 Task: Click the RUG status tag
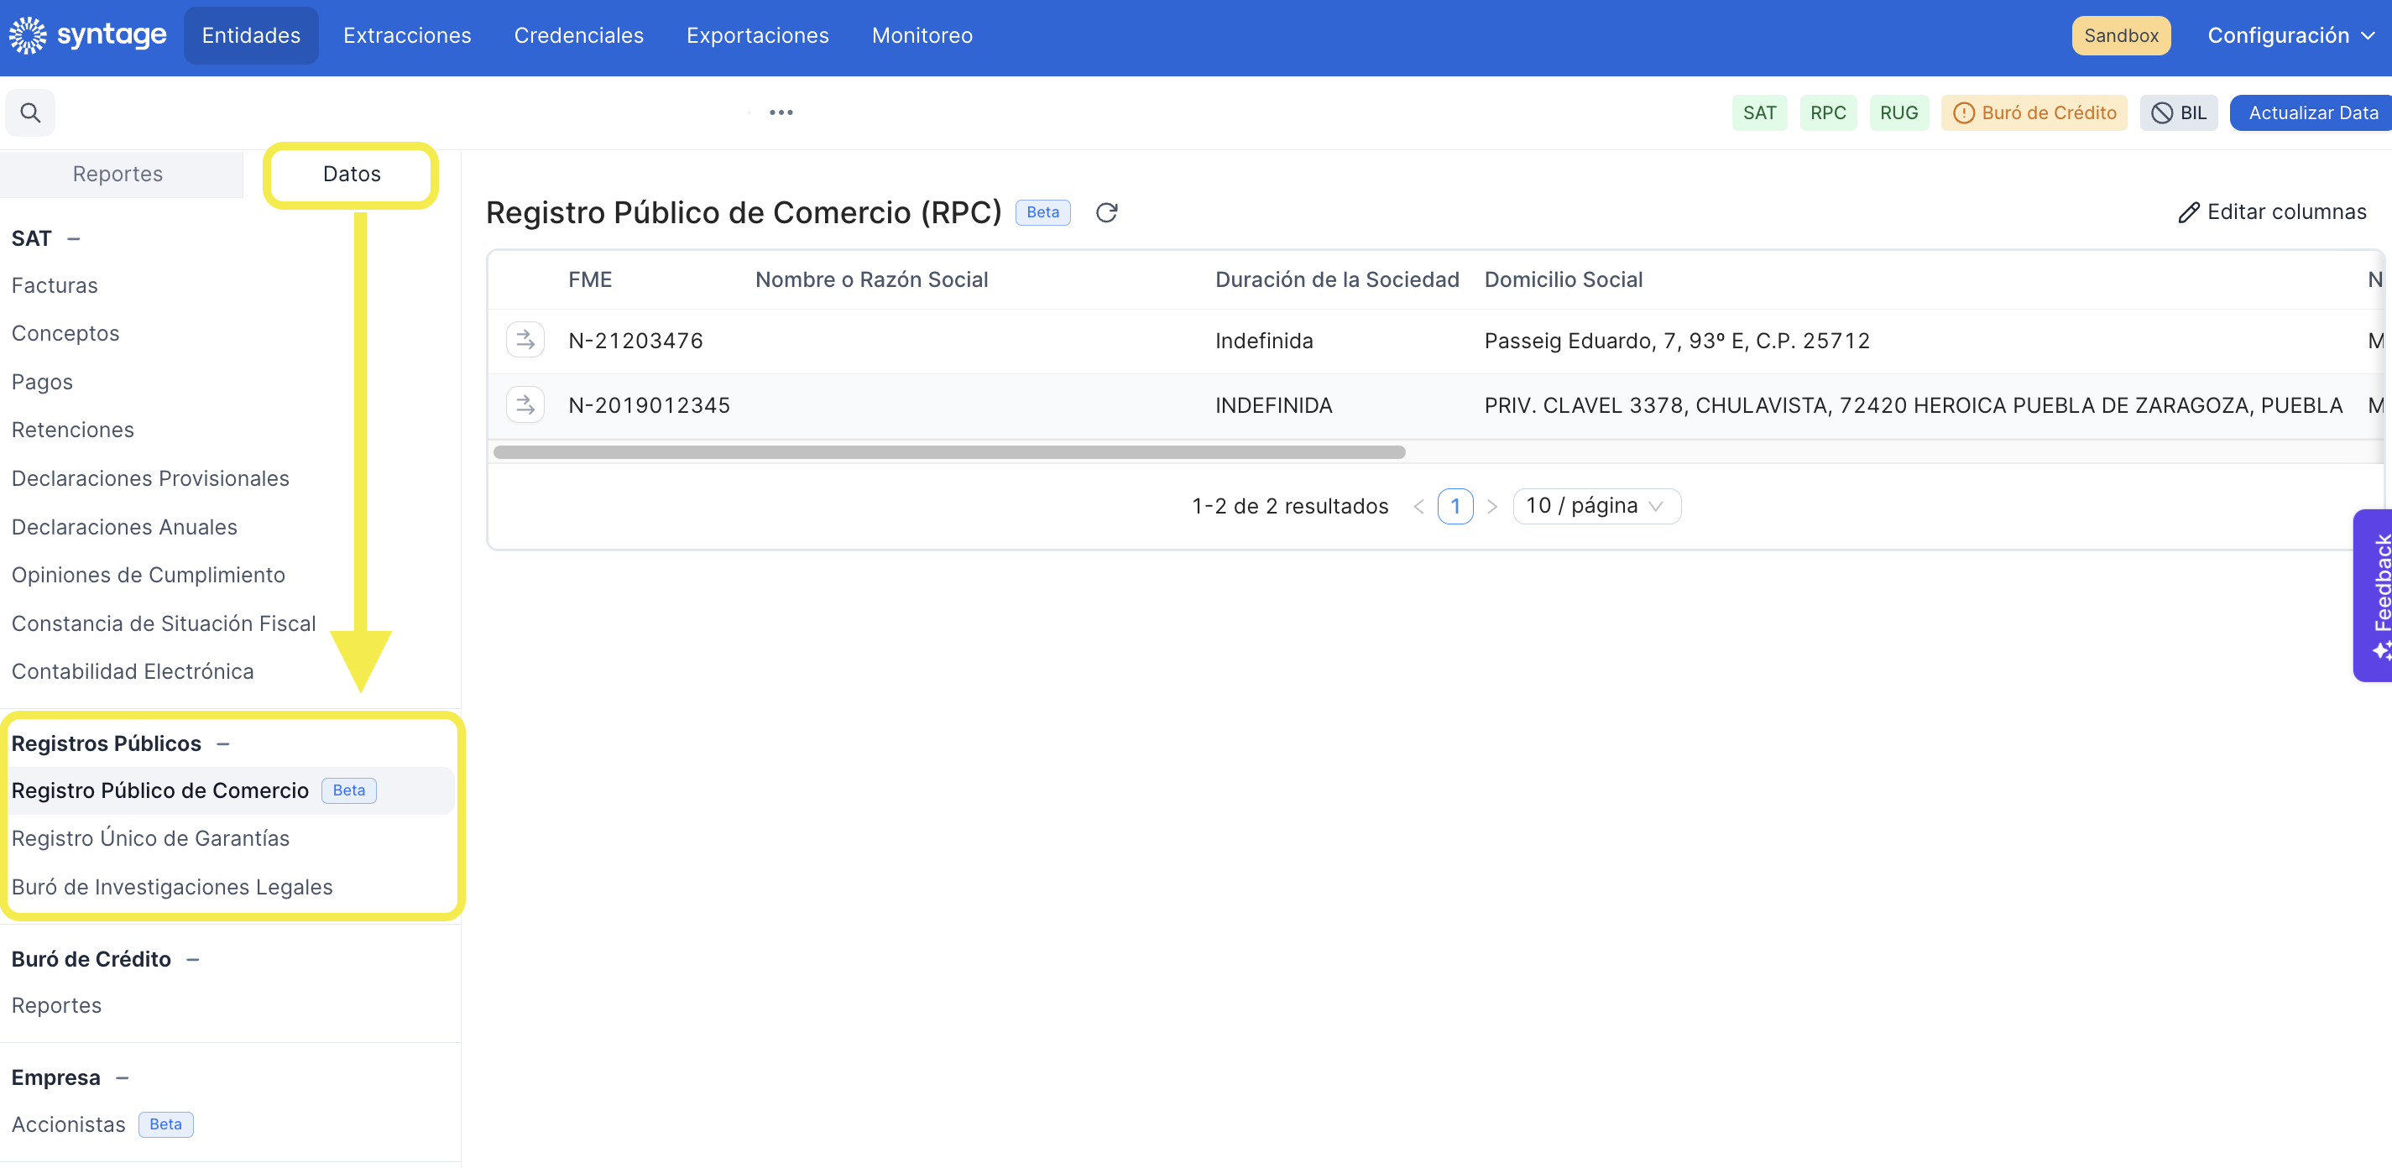pos(1898,112)
